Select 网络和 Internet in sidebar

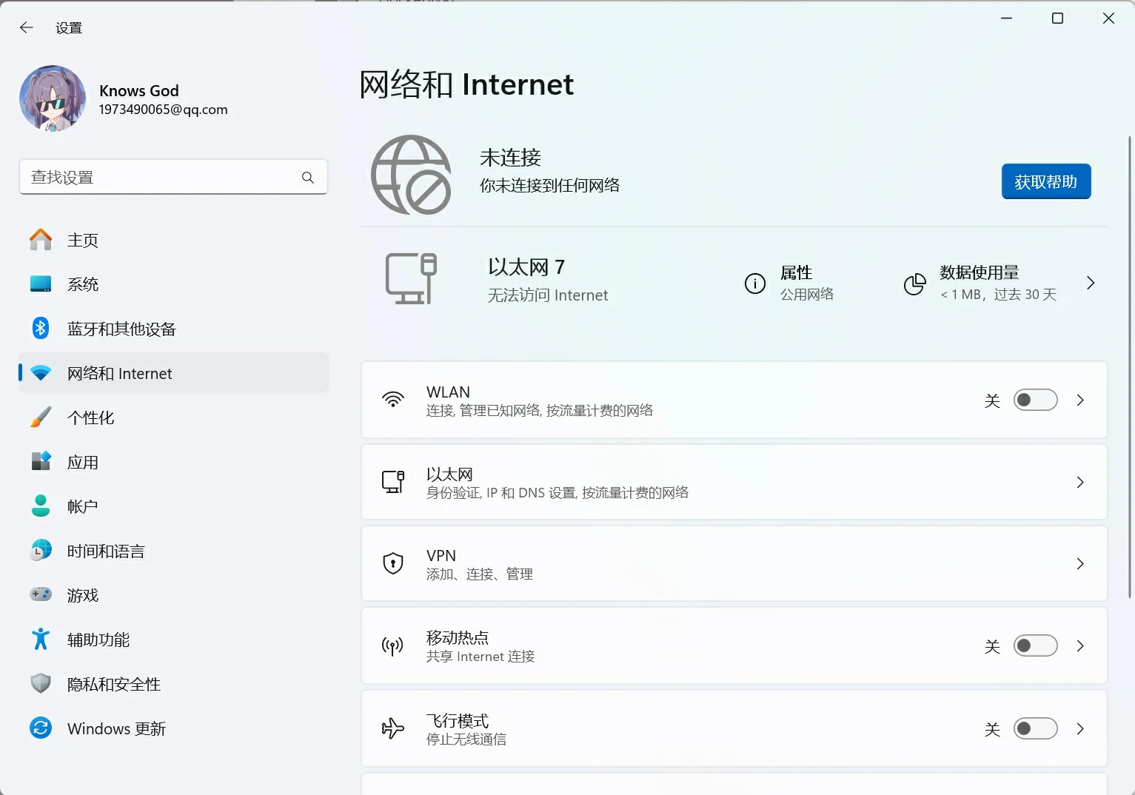[x=174, y=373]
